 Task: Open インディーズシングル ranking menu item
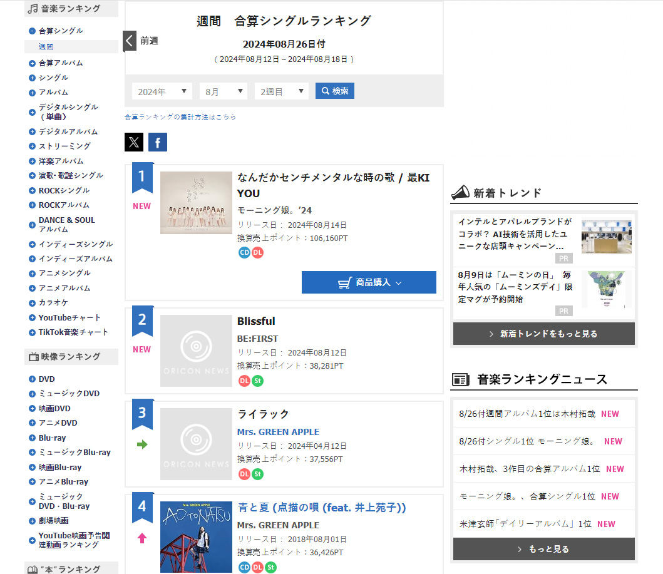coord(76,244)
